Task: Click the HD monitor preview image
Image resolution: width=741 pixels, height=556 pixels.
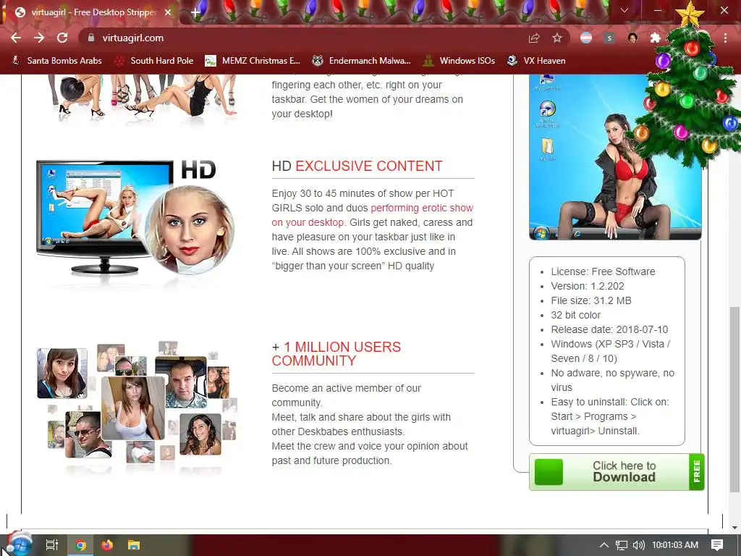Action: [135, 217]
